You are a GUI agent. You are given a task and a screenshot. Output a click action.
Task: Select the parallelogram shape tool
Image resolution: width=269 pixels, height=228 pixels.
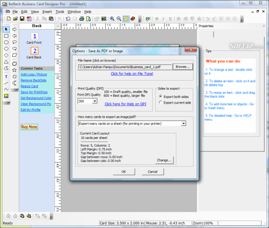pyautogui.click(x=15, y=55)
